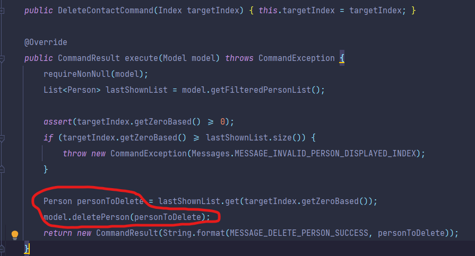Image resolution: width=475 pixels, height=256 pixels.
Task: Collapse the execute method via gutter fold marker
Action: (2, 59)
